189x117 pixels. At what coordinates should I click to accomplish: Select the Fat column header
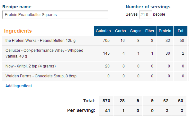pyautogui.click(x=180, y=31)
